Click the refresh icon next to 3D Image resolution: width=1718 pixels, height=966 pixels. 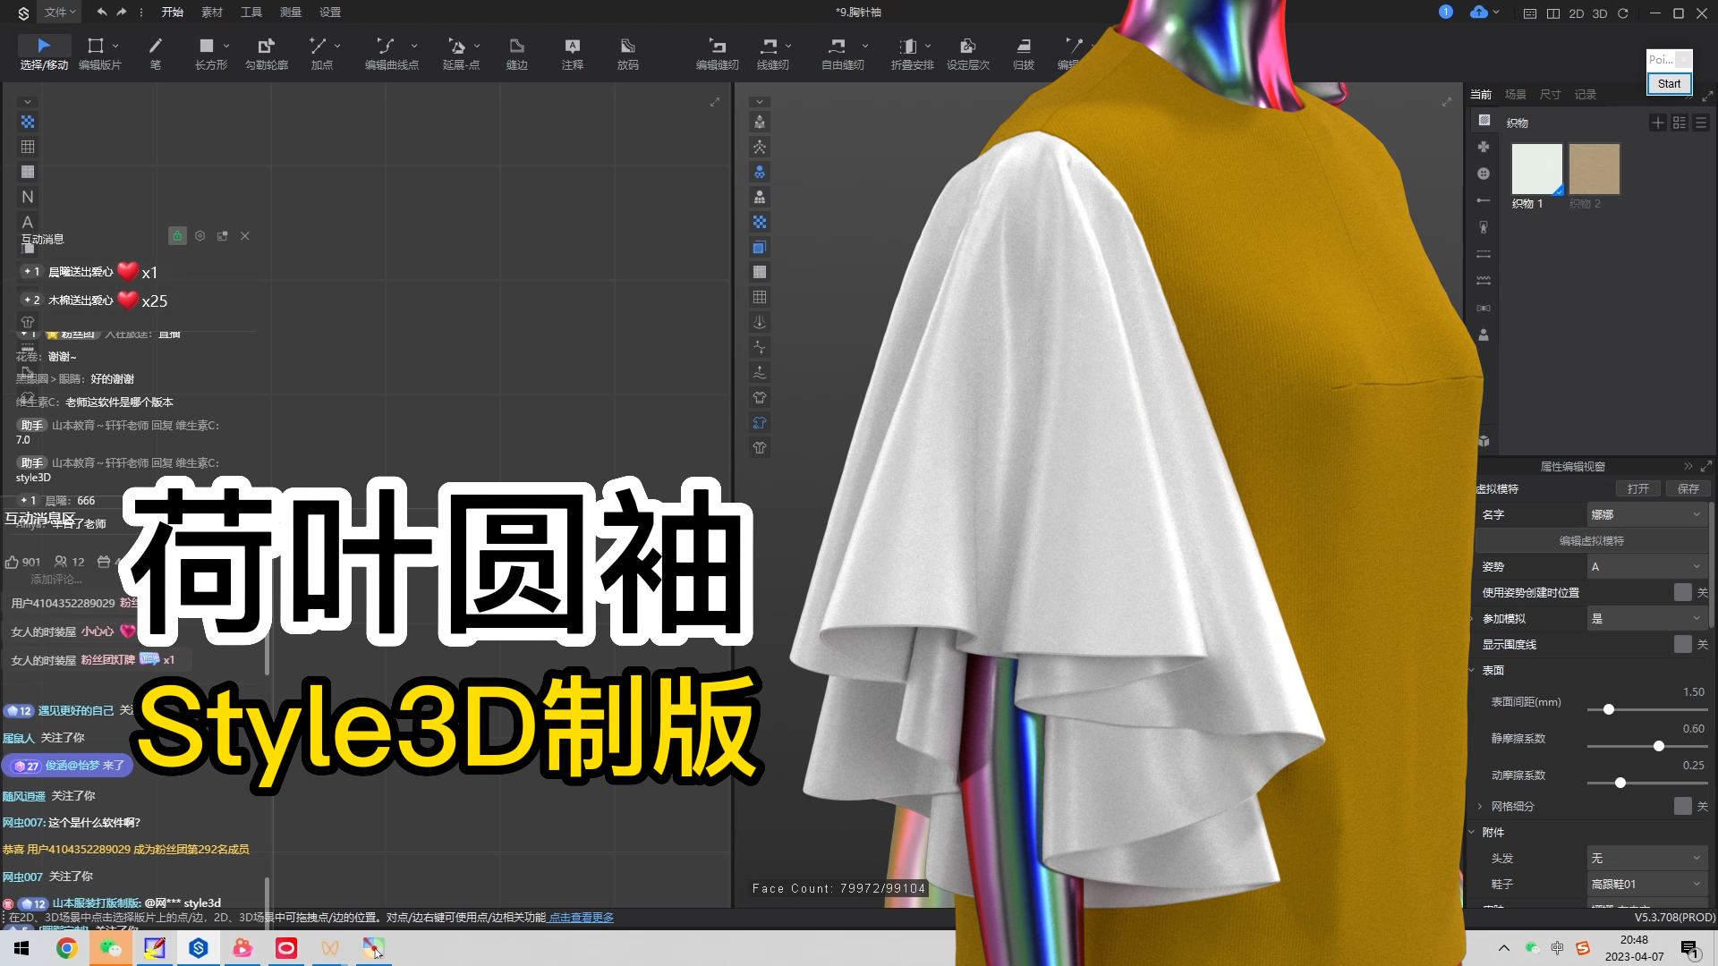point(1623,13)
